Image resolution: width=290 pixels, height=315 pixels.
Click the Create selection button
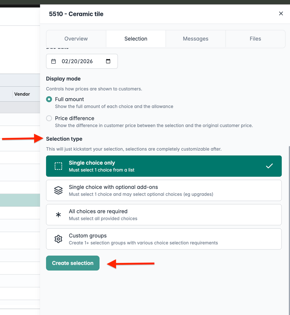(73, 263)
